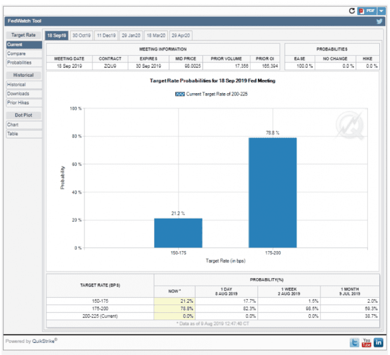Click the Twitter bird in FedWatch header

[379, 22]
